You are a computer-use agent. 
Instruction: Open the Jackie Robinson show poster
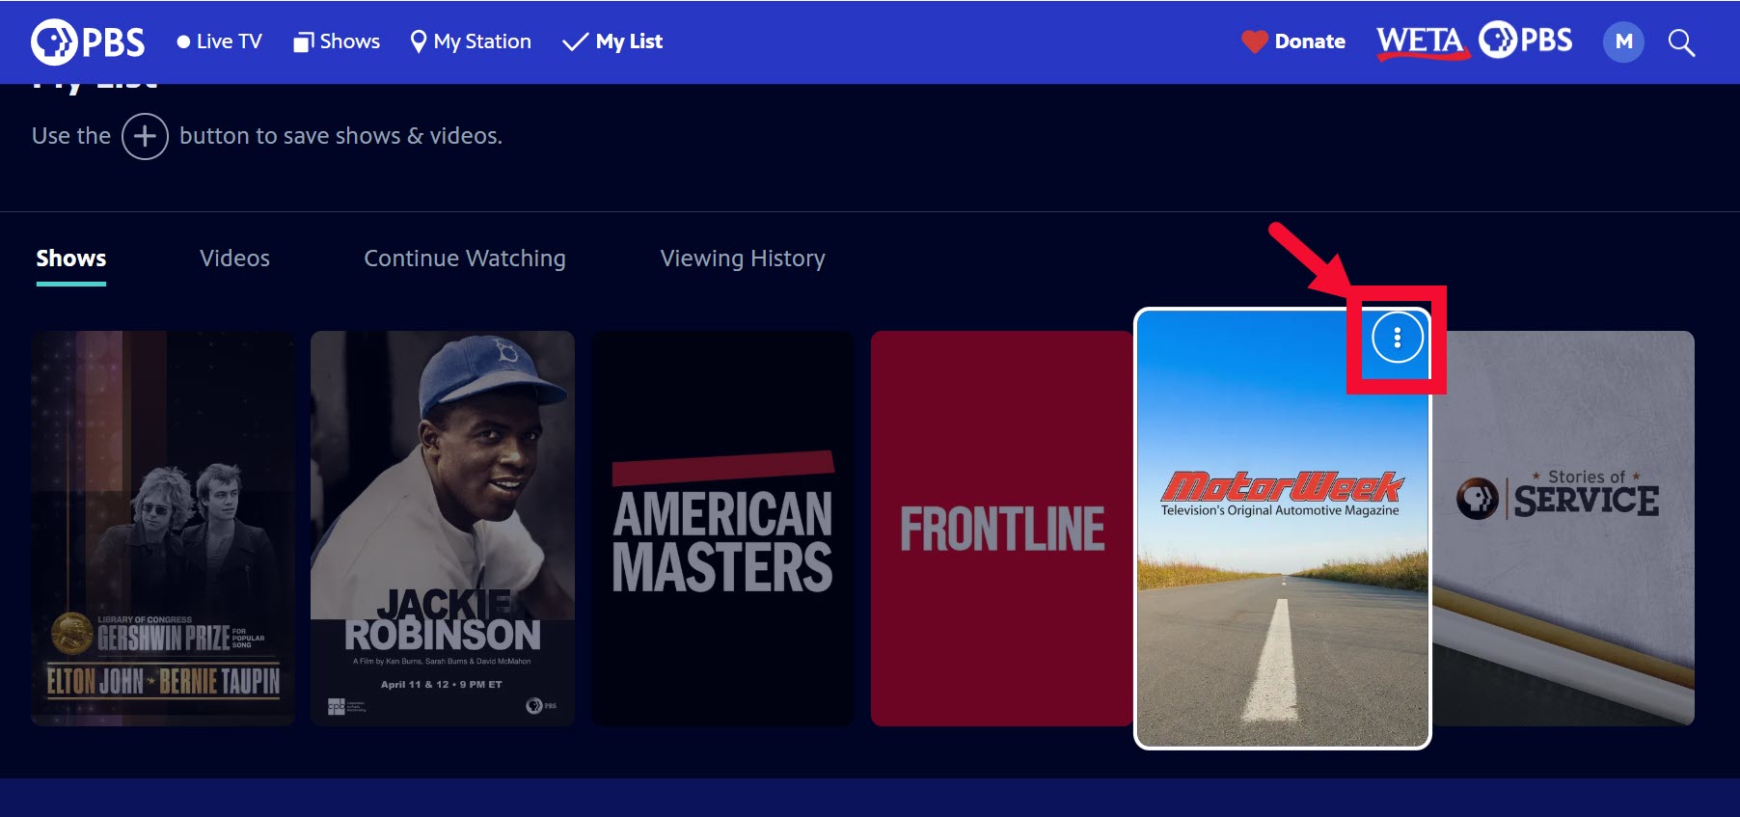[443, 529]
